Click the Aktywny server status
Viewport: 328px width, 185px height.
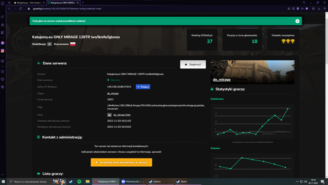tap(113, 80)
